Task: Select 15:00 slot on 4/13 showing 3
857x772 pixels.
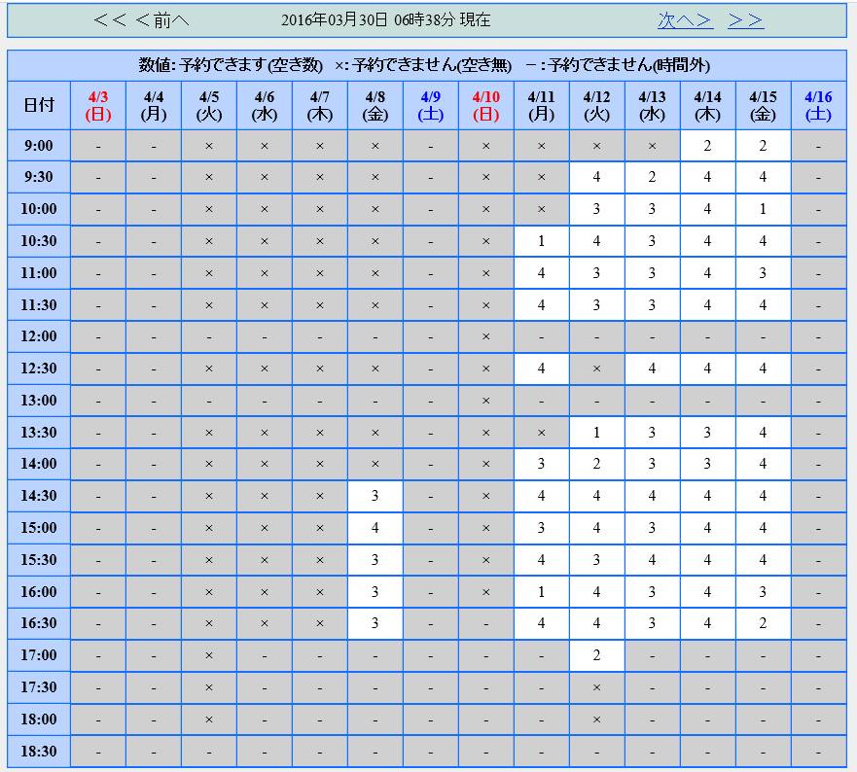Action: tap(652, 528)
